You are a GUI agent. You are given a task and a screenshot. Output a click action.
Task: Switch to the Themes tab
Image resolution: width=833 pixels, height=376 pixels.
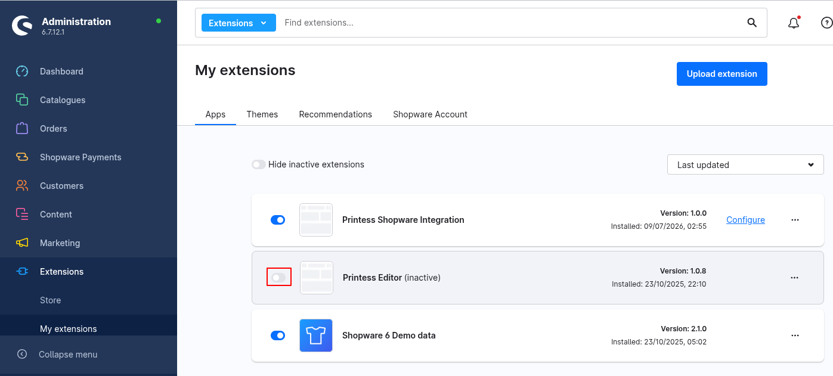point(262,114)
